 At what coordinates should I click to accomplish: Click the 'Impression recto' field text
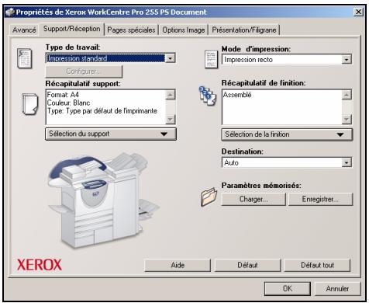(x=248, y=60)
